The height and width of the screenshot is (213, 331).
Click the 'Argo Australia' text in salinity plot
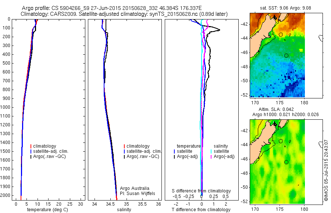[135, 188]
